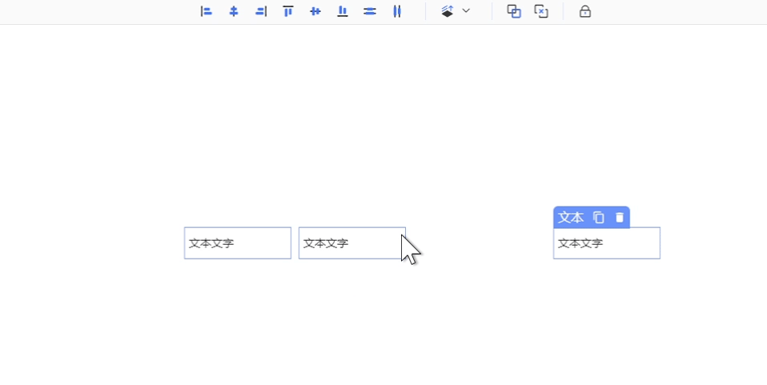
Task: Copy the selected text component
Action: (x=599, y=218)
